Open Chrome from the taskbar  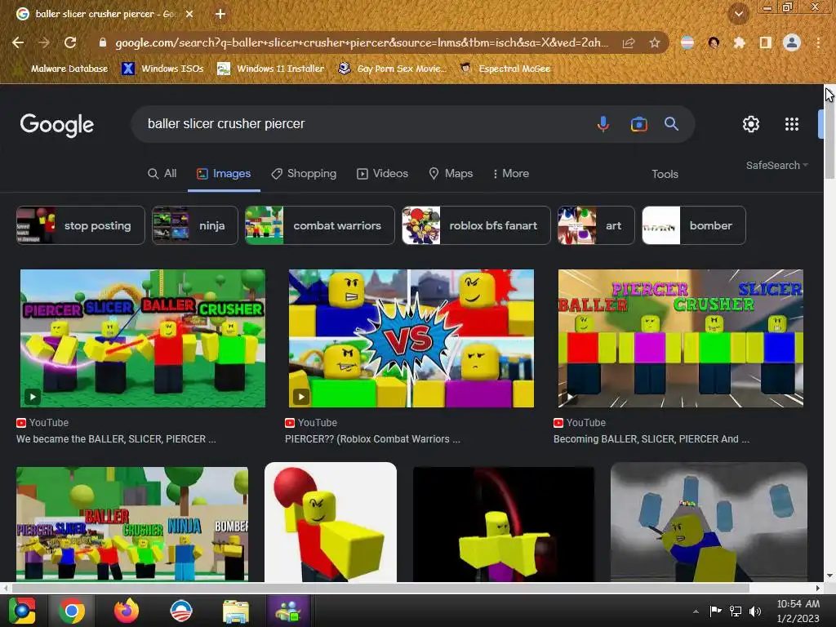point(72,611)
